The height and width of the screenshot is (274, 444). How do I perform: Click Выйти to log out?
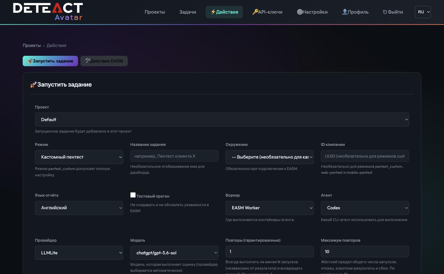tap(393, 12)
